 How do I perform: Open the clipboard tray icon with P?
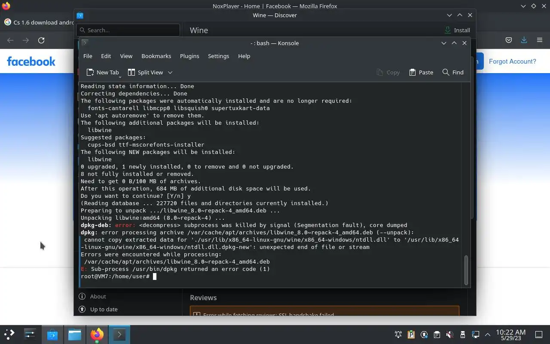coord(411,335)
